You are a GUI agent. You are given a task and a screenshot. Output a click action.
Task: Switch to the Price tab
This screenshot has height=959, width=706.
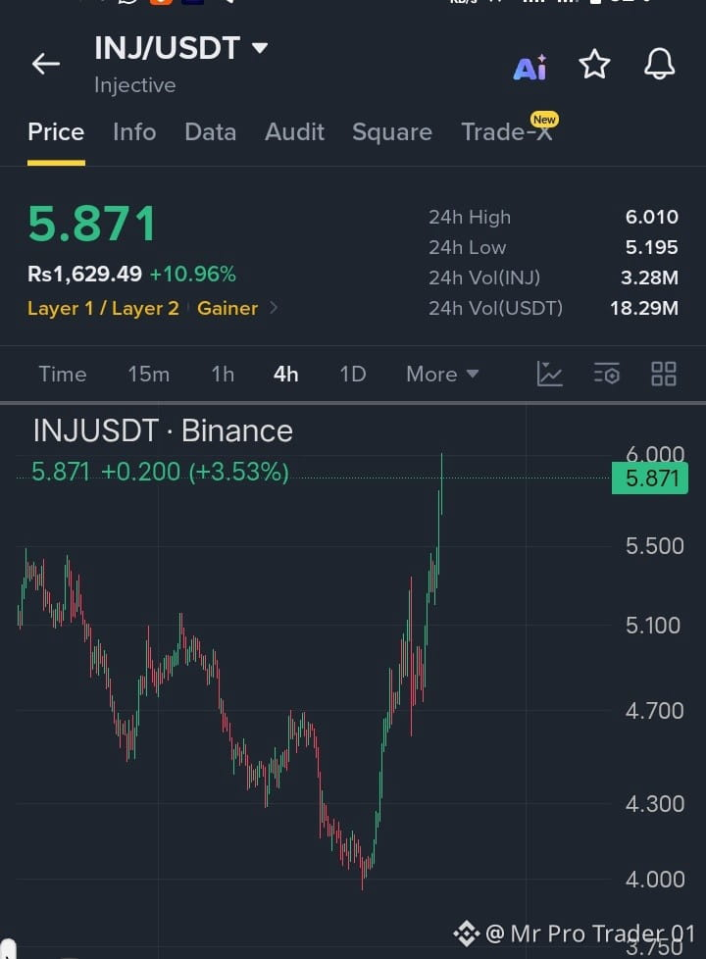(x=56, y=132)
